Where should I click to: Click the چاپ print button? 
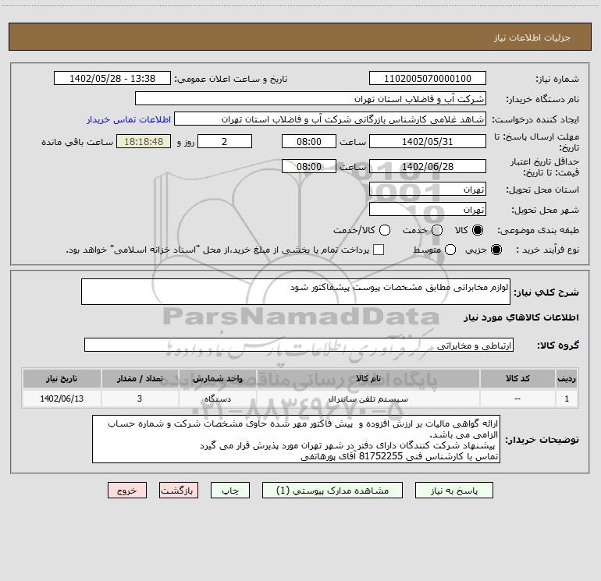tap(230, 491)
